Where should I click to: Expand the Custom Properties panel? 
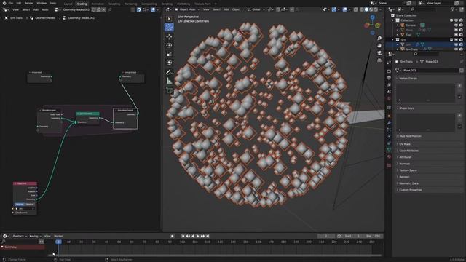(410, 190)
